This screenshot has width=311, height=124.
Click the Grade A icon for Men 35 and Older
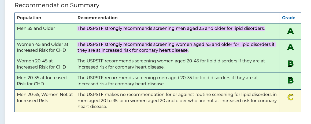290,31
